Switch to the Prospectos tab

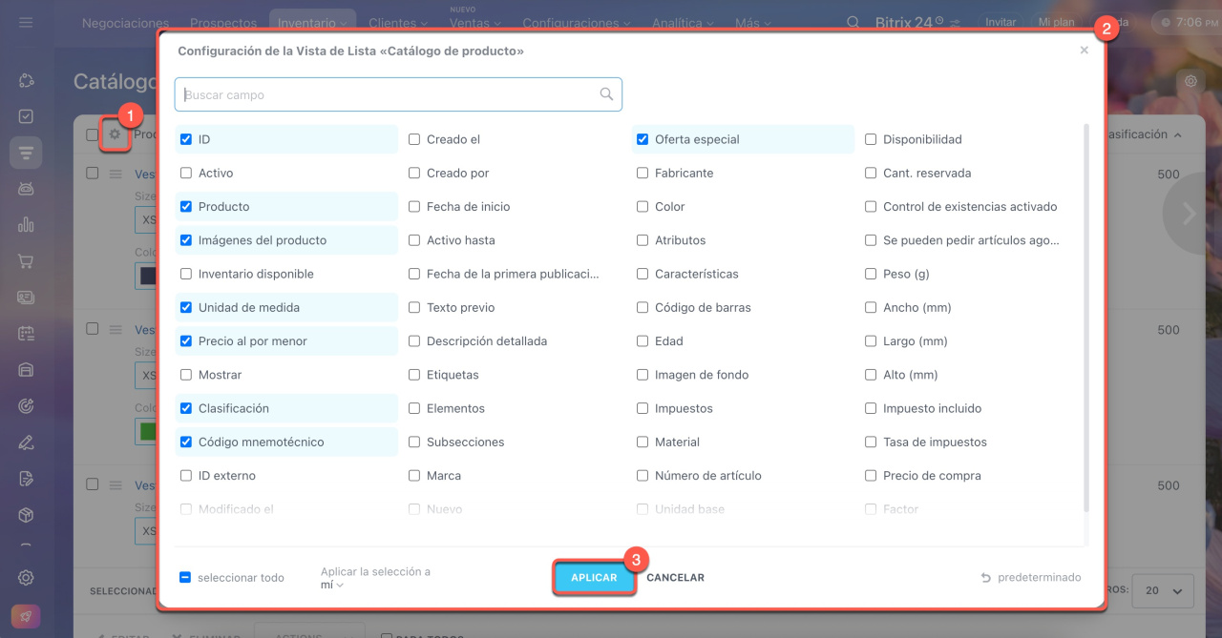[223, 23]
